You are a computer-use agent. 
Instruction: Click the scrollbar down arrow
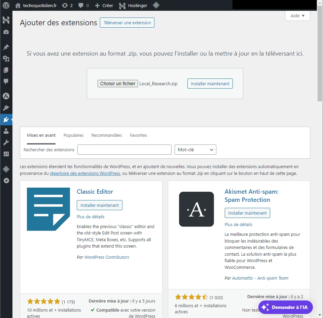(x=320, y=315)
